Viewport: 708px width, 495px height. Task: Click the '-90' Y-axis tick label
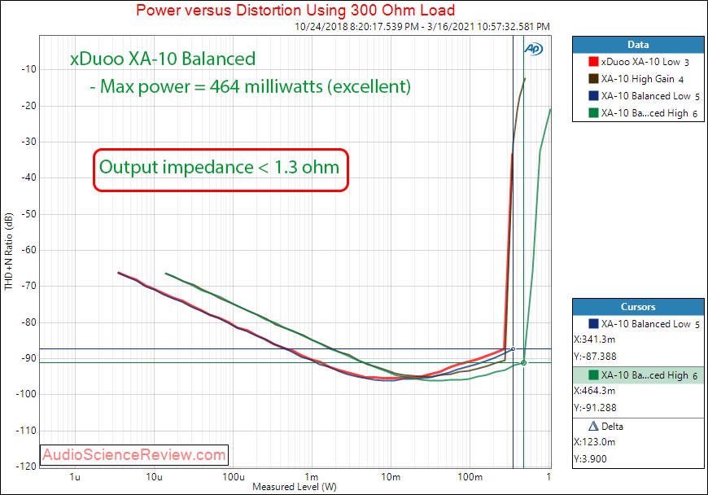(x=28, y=358)
